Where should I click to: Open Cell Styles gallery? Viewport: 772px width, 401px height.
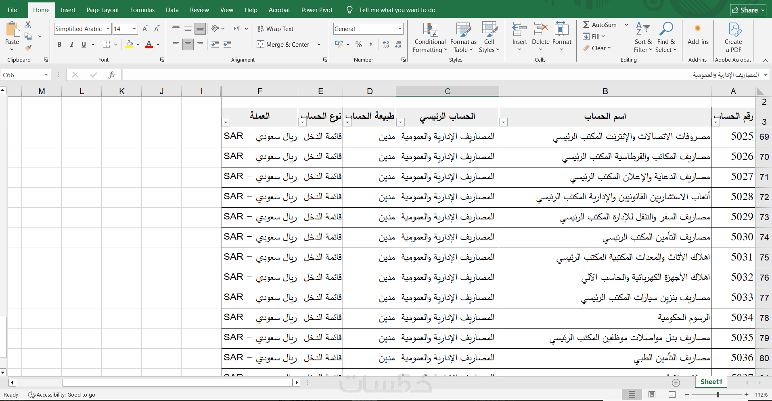[x=489, y=37]
